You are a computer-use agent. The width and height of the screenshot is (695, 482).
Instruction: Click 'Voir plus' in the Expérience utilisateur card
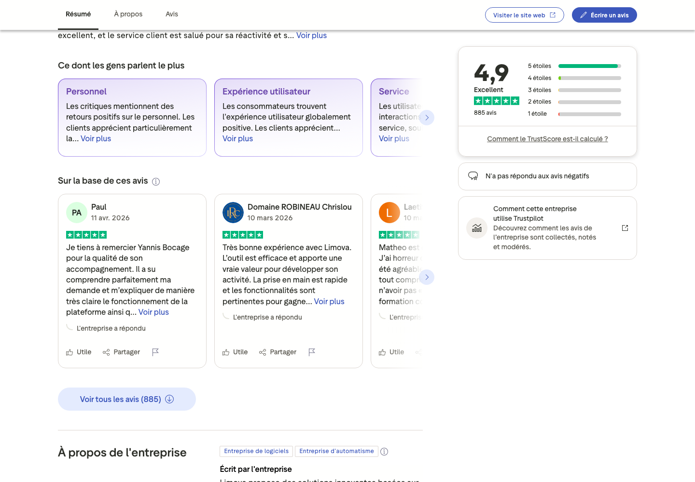tap(237, 138)
